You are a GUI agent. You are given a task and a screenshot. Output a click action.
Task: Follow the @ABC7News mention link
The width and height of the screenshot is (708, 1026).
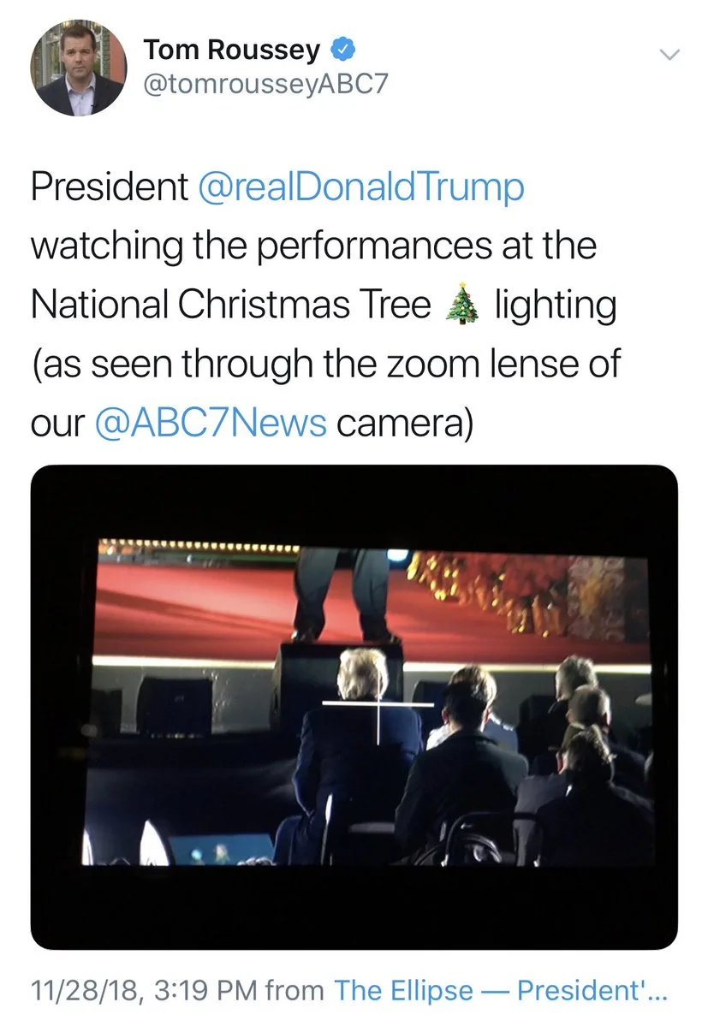211,424
